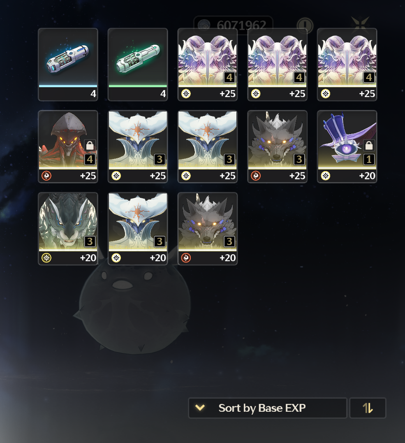
Task: Click the crossed close icon at top right
Action: pyautogui.click(x=360, y=25)
